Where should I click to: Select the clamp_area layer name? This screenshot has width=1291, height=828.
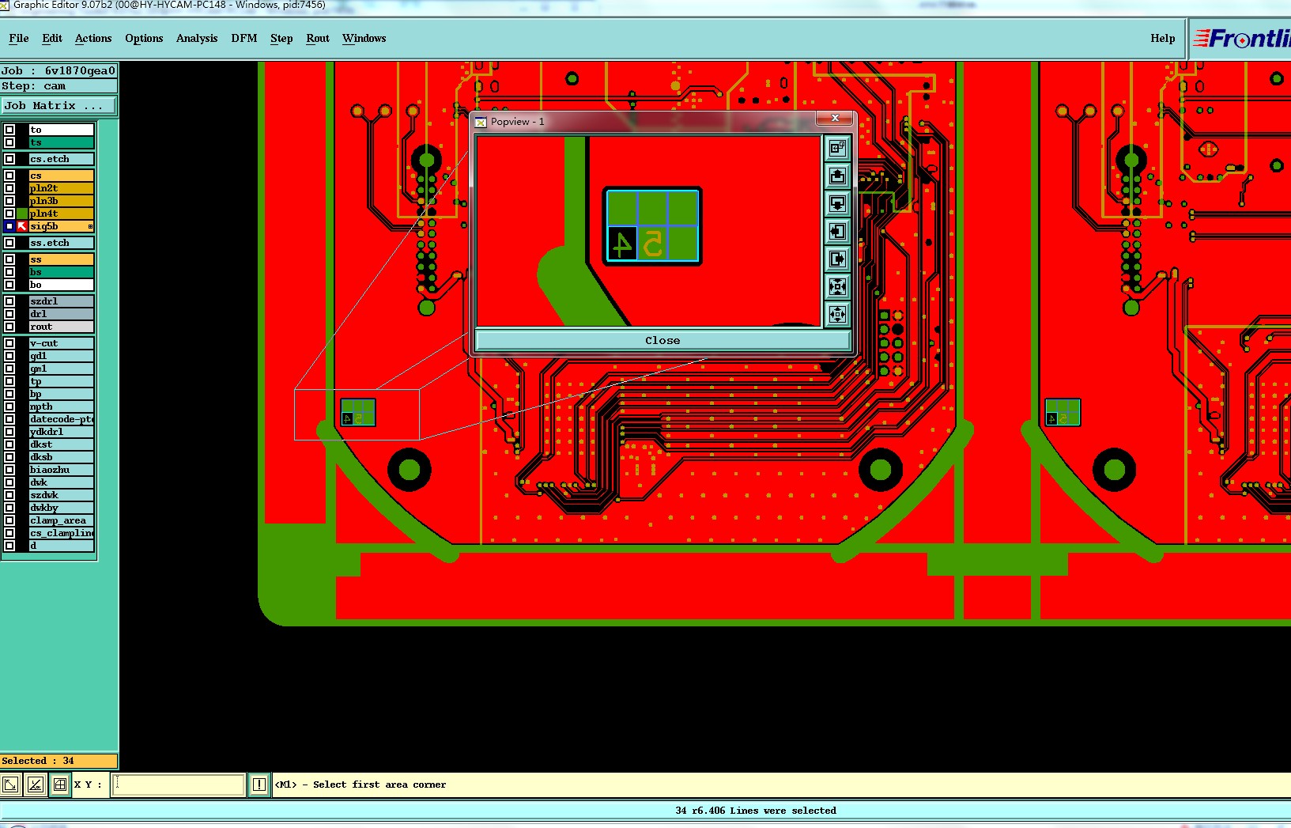point(62,520)
